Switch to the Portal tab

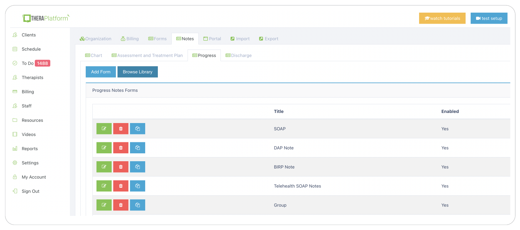pyautogui.click(x=212, y=39)
